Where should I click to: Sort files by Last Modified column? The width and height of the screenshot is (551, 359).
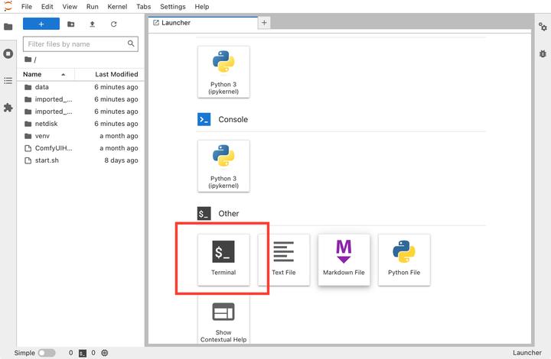click(109, 74)
